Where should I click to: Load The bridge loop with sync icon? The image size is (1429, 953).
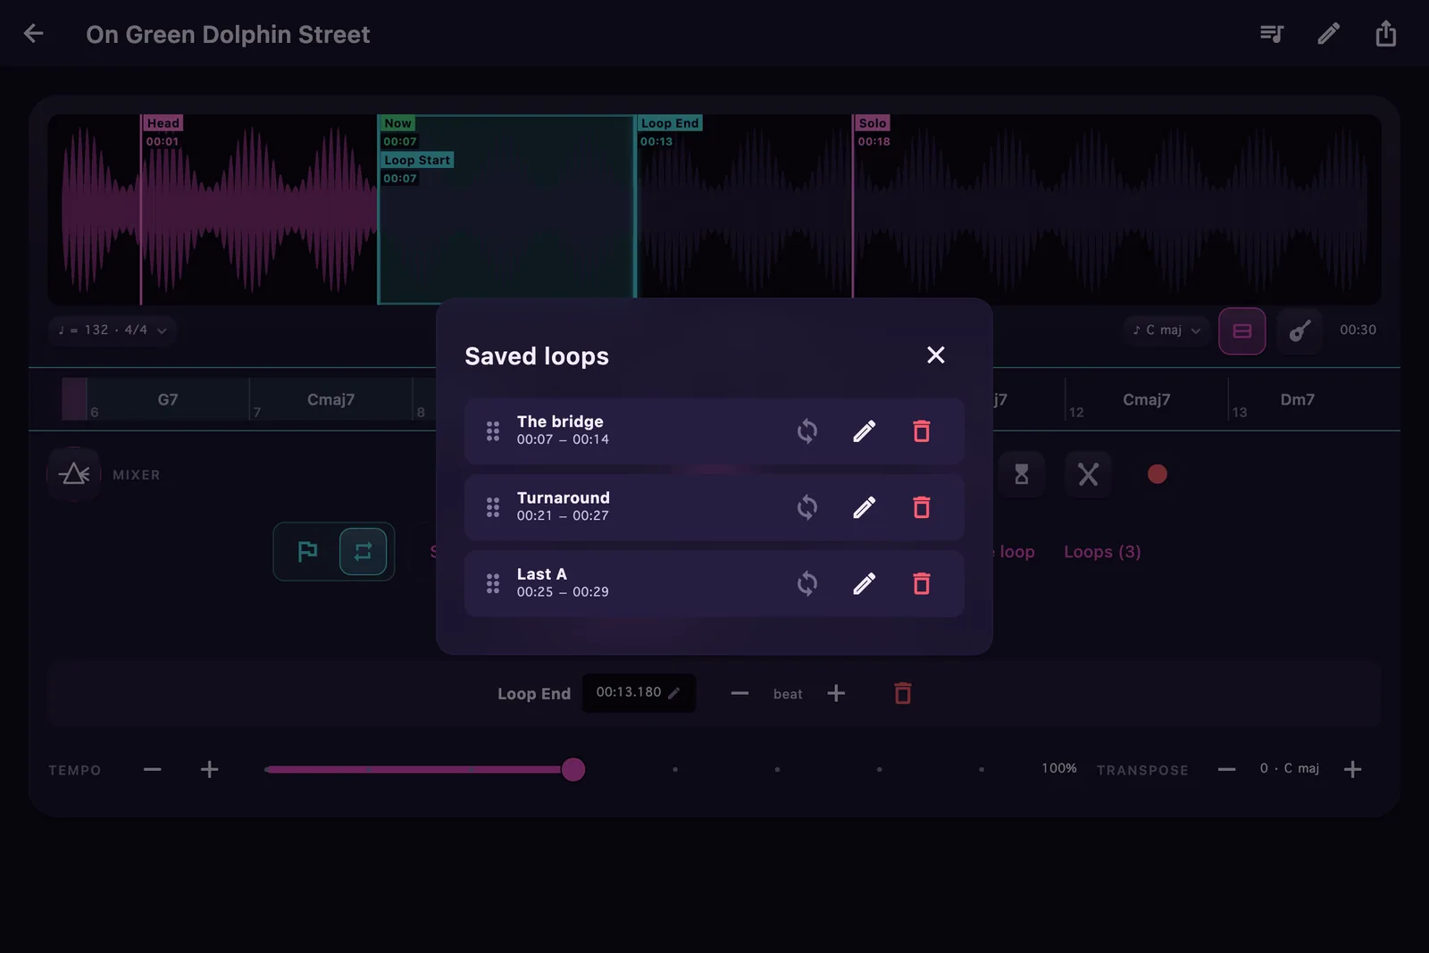coord(807,431)
